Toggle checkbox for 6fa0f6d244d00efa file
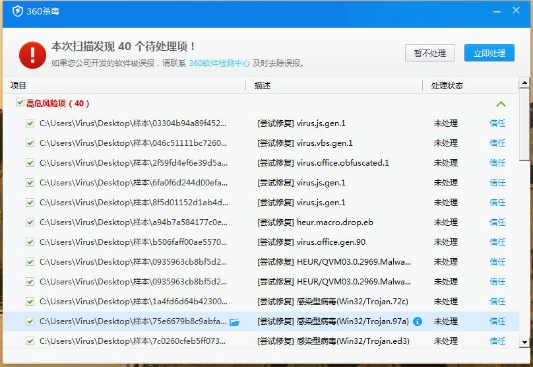The image size is (533, 367). (x=30, y=183)
